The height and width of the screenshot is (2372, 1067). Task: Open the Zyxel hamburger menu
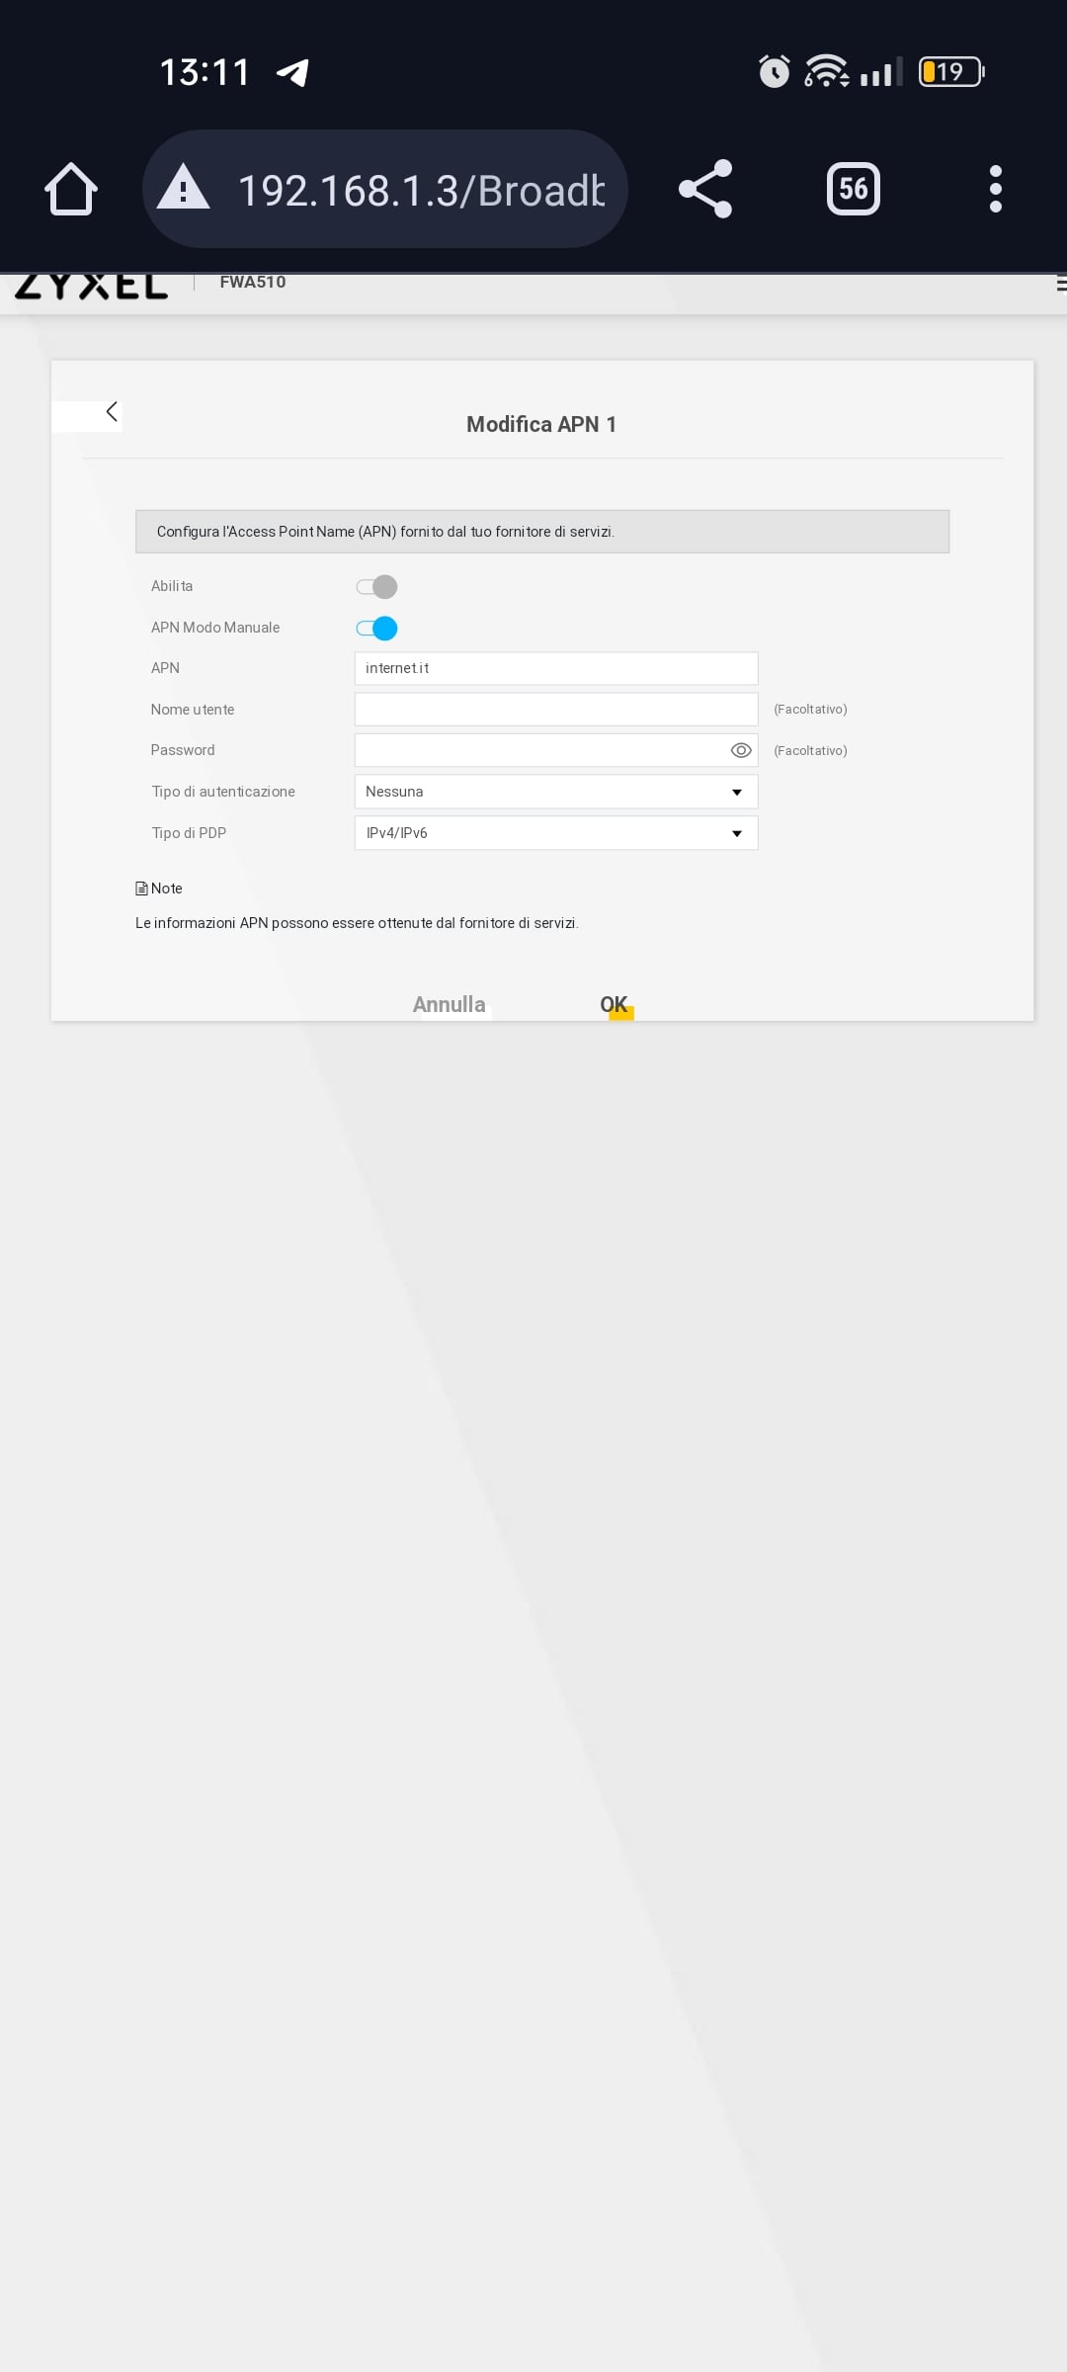click(x=1060, y=285)
